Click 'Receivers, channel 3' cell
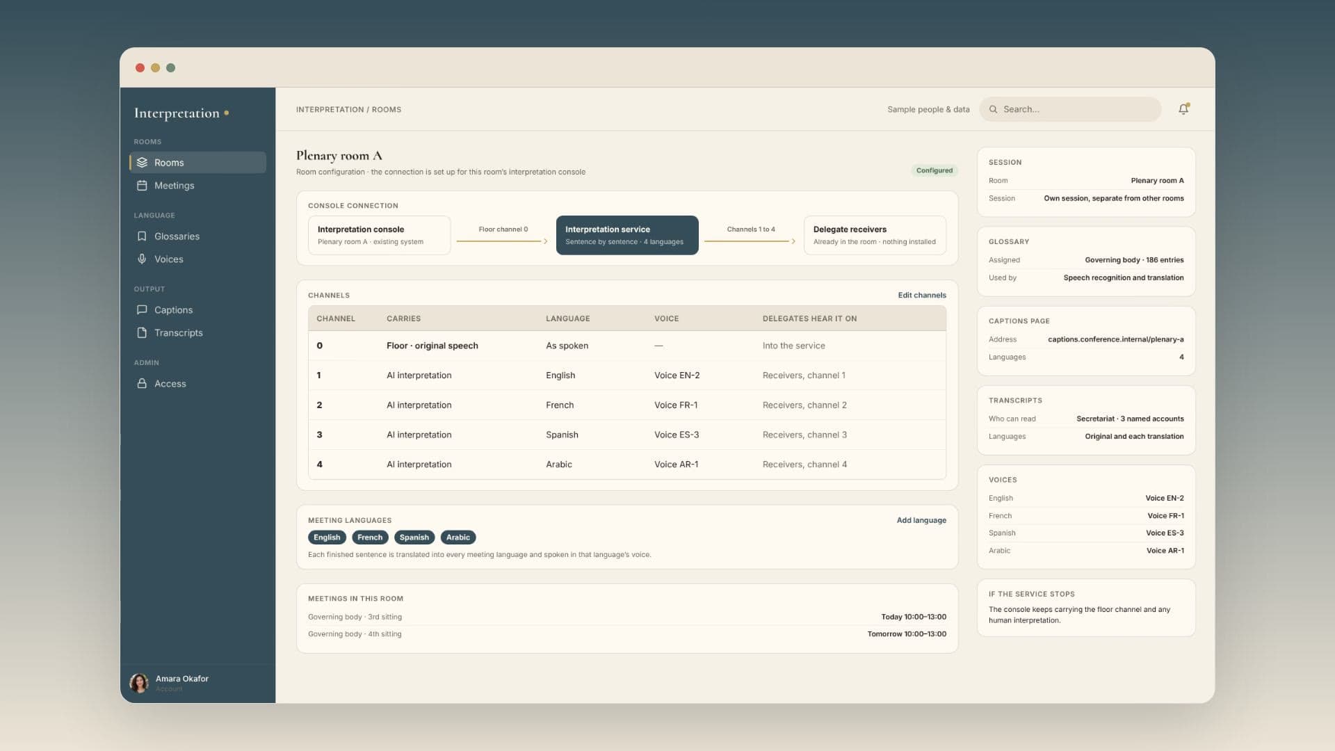Screen dimensions: 1335x751 point(804,435)
